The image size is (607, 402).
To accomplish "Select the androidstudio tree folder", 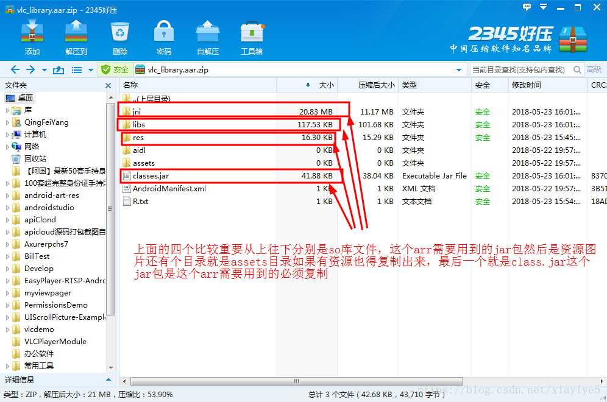I will (43, 207).
